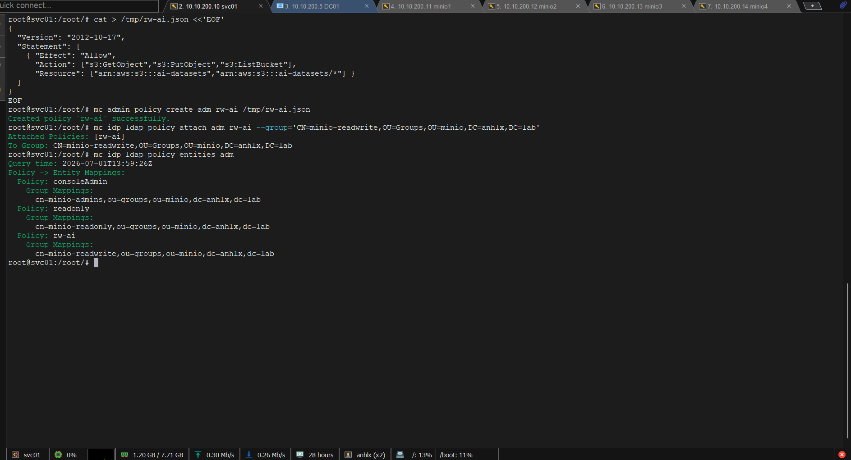
Task: Click the minio2 tab session icon
Action: click(x=492, y=6)
